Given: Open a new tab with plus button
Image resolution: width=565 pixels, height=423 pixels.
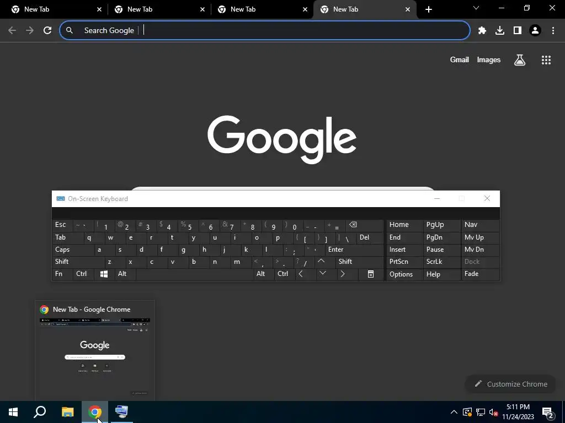Looking at the screenshot, I should coord(428,9).
